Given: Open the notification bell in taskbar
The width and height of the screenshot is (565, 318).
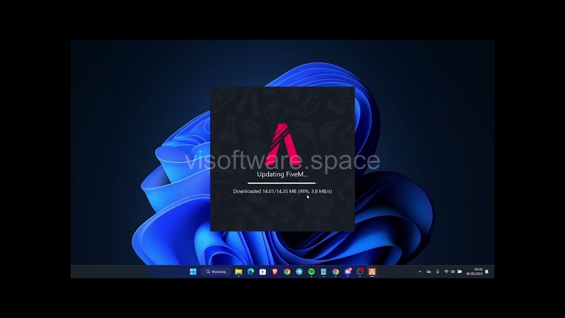Looking at the screenshot, I should coord(487,272).
